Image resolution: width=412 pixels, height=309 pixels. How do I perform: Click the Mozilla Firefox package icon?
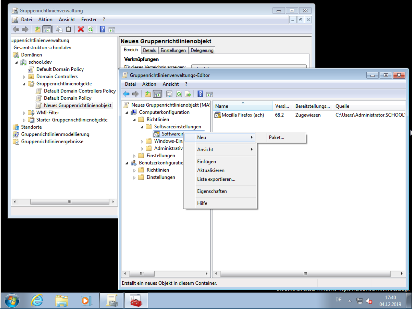217,115
